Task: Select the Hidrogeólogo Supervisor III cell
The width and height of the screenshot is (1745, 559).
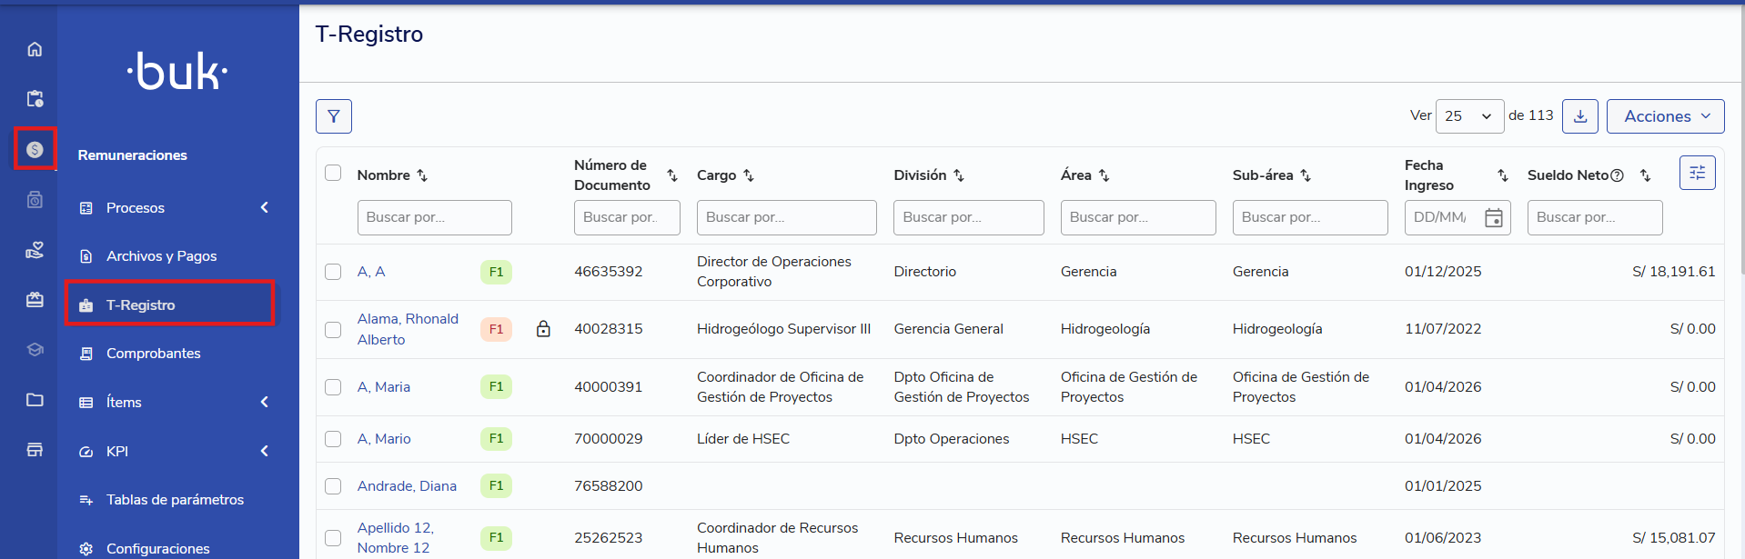Action: click(783, 329)
